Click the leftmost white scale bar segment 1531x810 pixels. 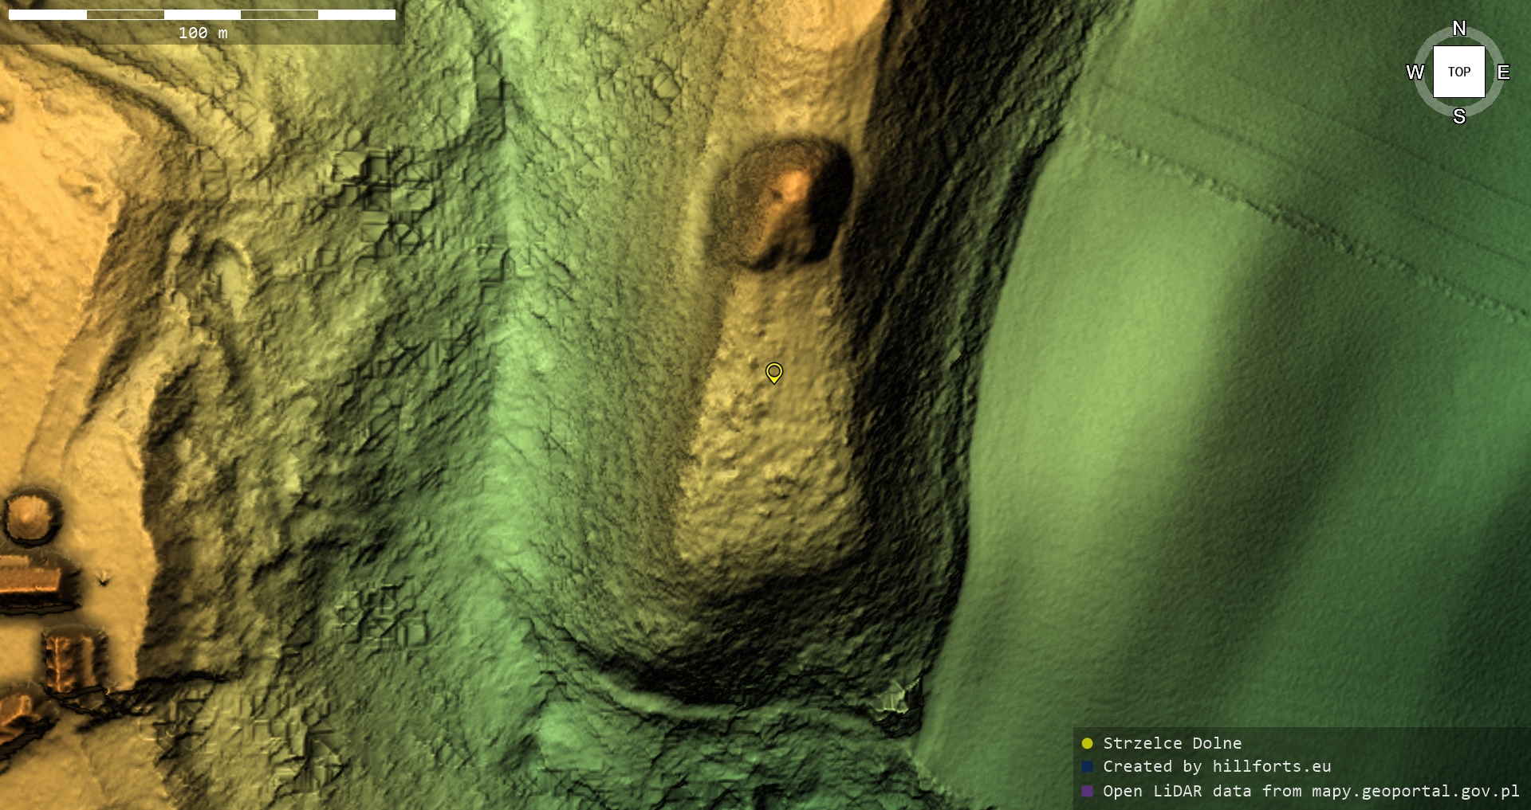click(x=47, y=14)
